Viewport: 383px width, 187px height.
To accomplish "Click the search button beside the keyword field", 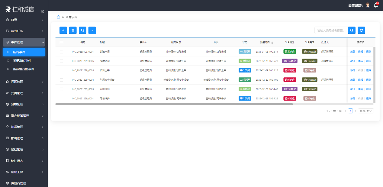I will (352, 30).
